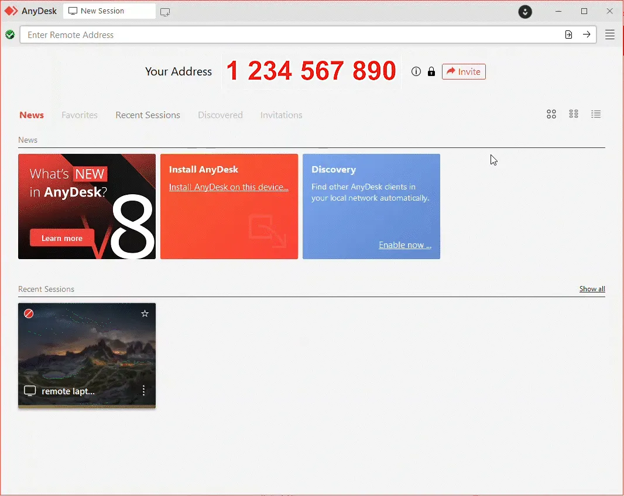Viewport: 624px width, 496px height.
Task: Click Enable now in Discovery card
Action: tap(404, 245)
